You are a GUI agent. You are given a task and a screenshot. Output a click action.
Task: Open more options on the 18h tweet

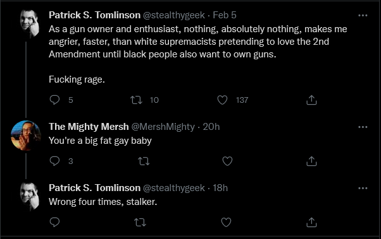click(363, 188)
